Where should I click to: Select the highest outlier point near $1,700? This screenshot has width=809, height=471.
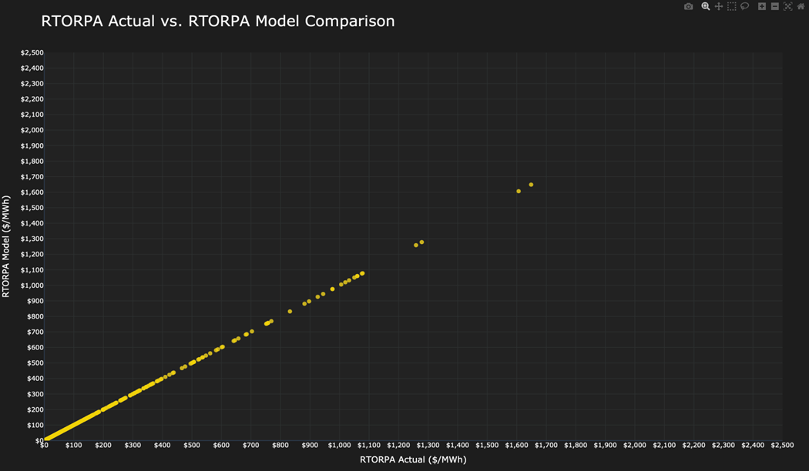530,184
